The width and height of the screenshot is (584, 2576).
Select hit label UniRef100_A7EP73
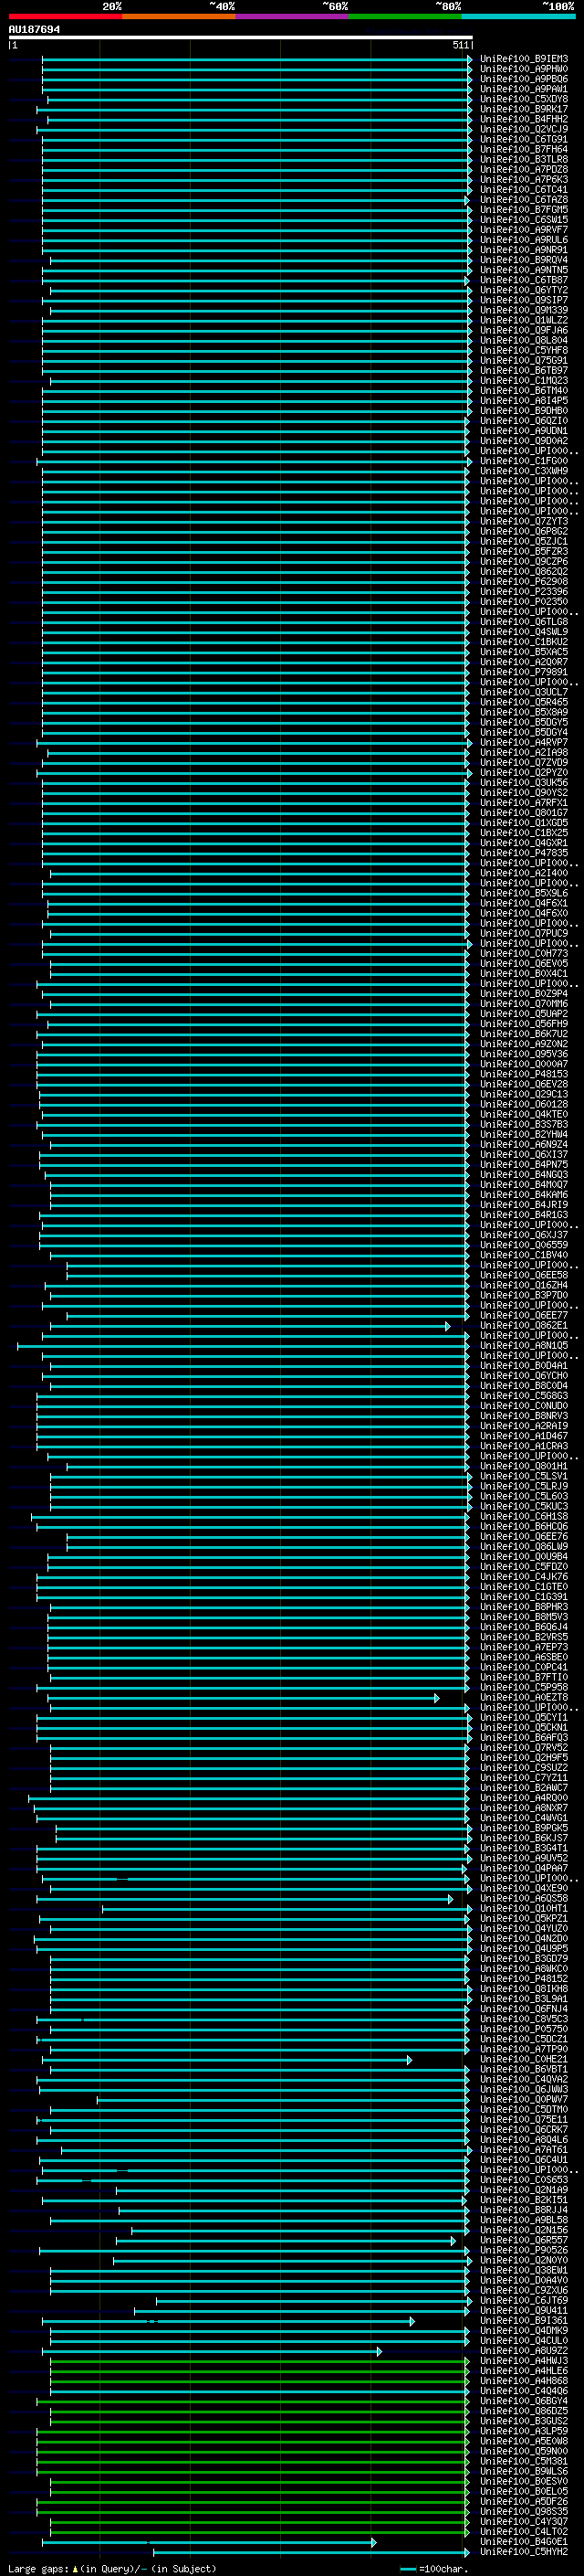pyautogui.click(x=523, y=1647)
